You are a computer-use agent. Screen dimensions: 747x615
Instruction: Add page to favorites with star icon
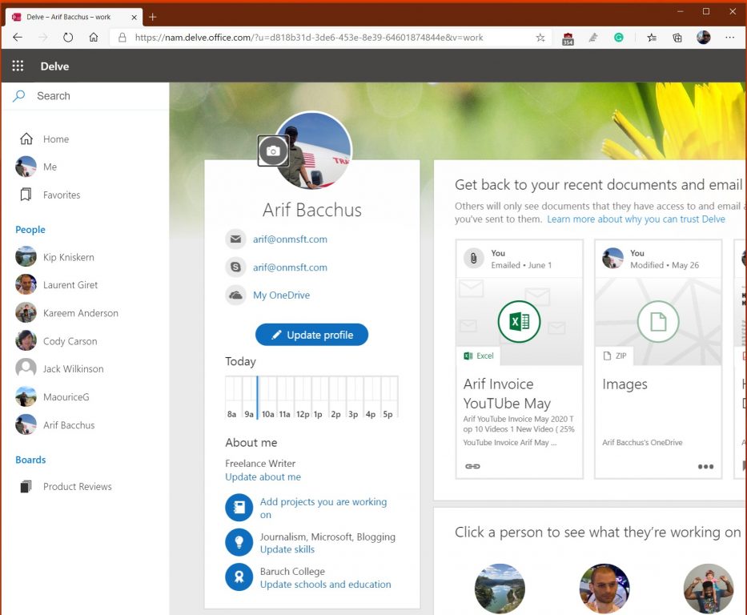coord(540,38)
